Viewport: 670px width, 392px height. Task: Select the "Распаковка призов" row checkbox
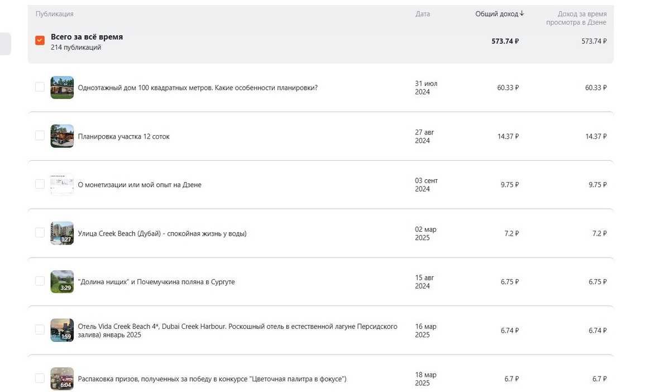pyautogui.click(x=40, y=378)
